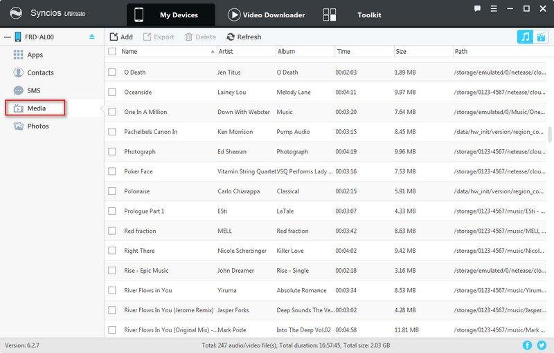Screen dimensions: 554x353
Task: Open the Toolkit tab
Action: [352, 15]
